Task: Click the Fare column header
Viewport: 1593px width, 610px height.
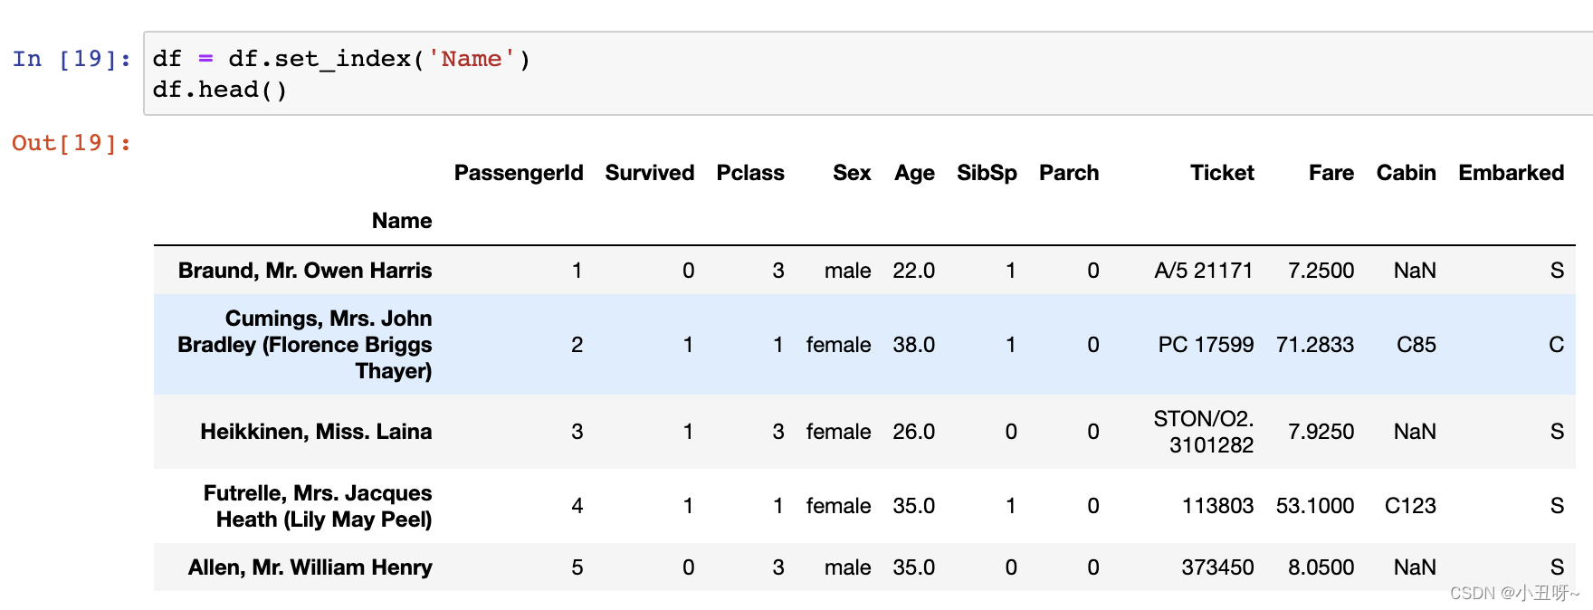Action: coord(1331,173)
